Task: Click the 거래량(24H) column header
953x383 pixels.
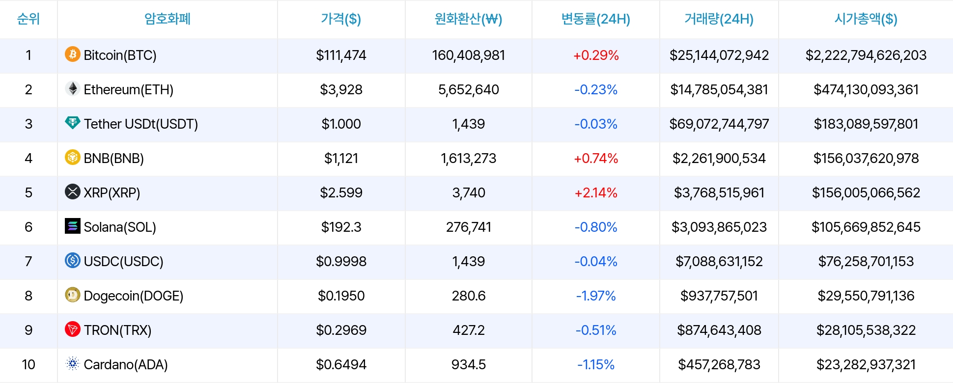Action: [719, 19]
